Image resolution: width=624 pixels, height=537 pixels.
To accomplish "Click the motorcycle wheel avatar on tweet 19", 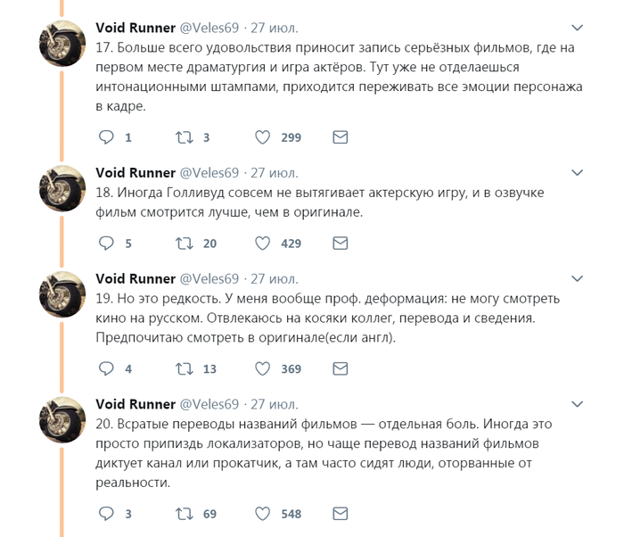I will click(x=62, y=294).
